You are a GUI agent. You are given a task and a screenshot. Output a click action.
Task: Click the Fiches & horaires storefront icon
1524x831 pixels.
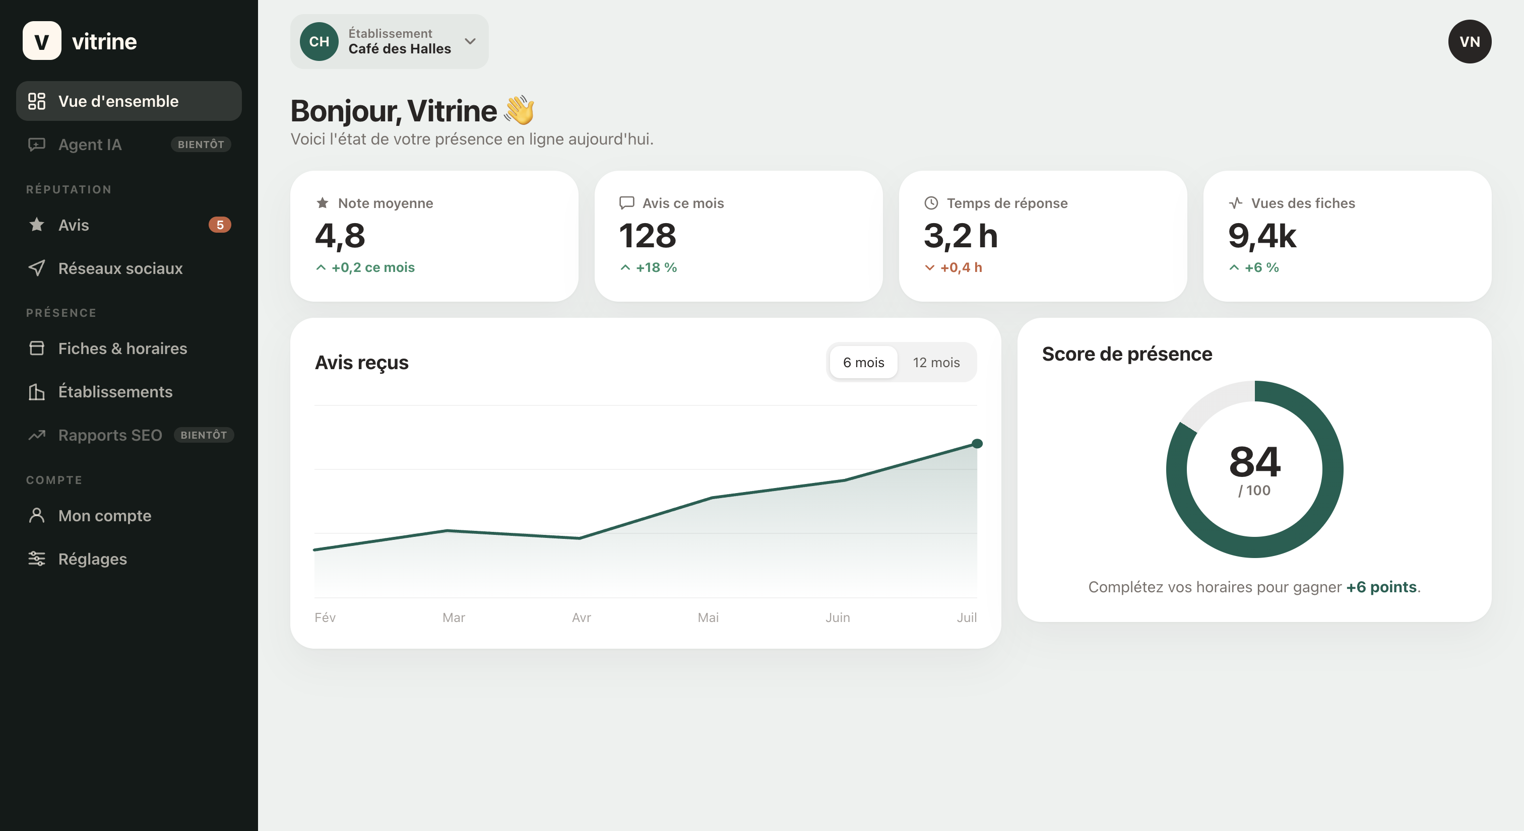click(37, 348)
